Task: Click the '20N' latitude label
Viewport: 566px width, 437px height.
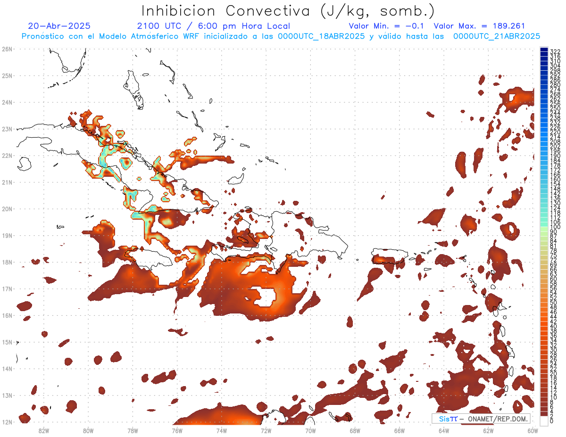Action: coord(7,209)
